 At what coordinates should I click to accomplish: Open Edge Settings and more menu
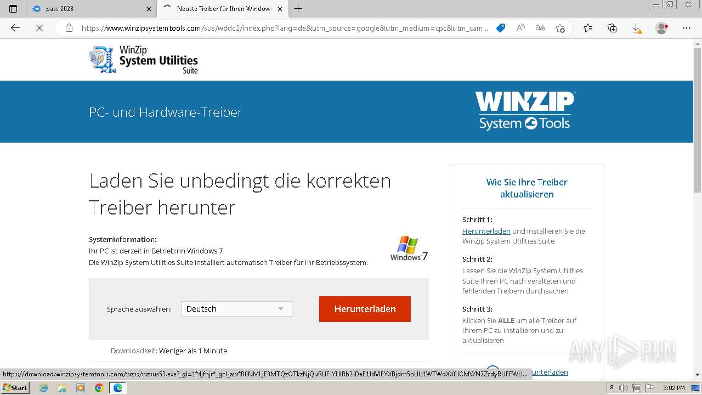pyautogui.click(x=686, y=28)
